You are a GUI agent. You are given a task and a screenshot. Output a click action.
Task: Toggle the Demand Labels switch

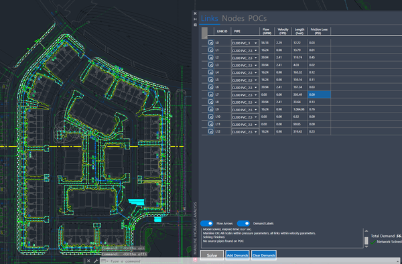(243, 223)
